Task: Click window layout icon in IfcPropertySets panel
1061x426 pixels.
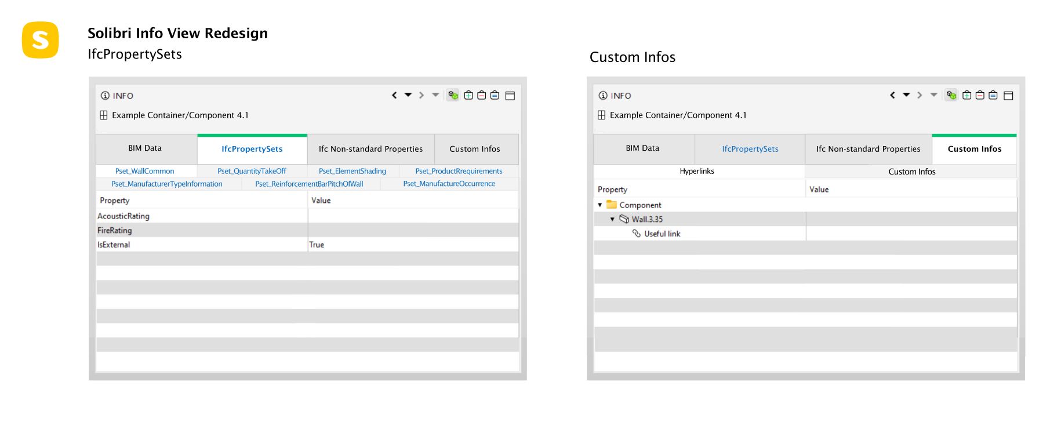Action: tap(510, 96)
